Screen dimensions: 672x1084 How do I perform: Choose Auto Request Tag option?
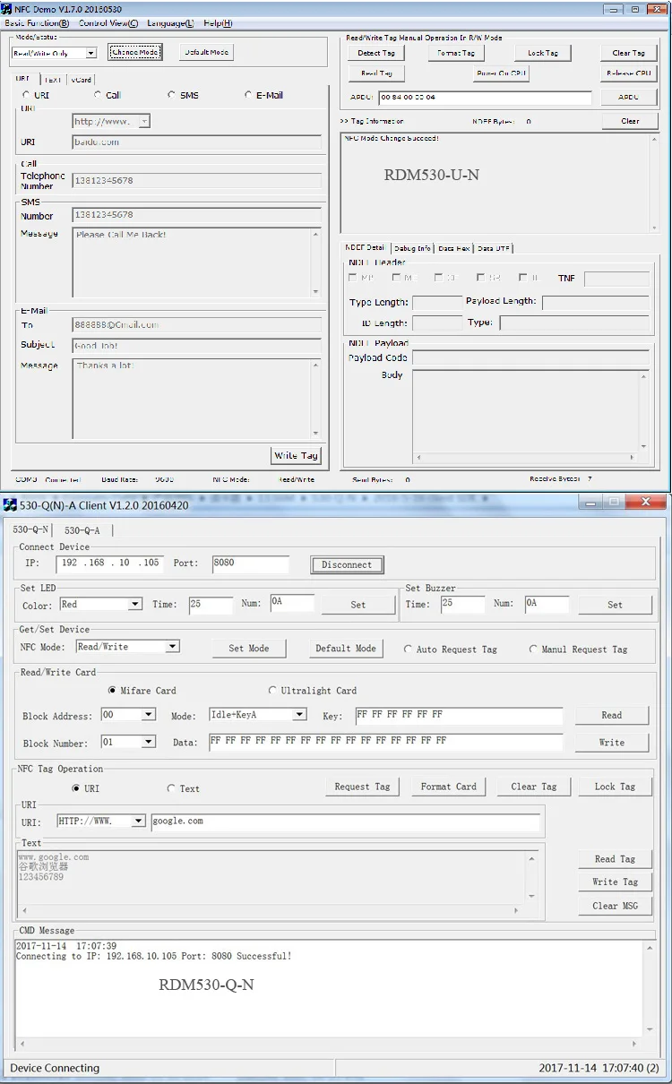pyautogui.click(x=409, y=650)
